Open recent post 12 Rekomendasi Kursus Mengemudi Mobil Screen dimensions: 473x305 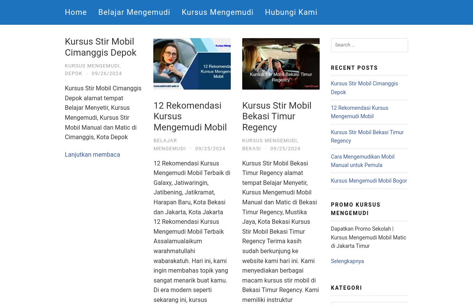[x=359, y=112]
